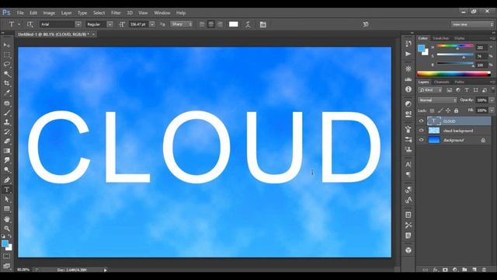Create warped text from options bar
This screenshot has height=280, width=497.
(248, 24)
